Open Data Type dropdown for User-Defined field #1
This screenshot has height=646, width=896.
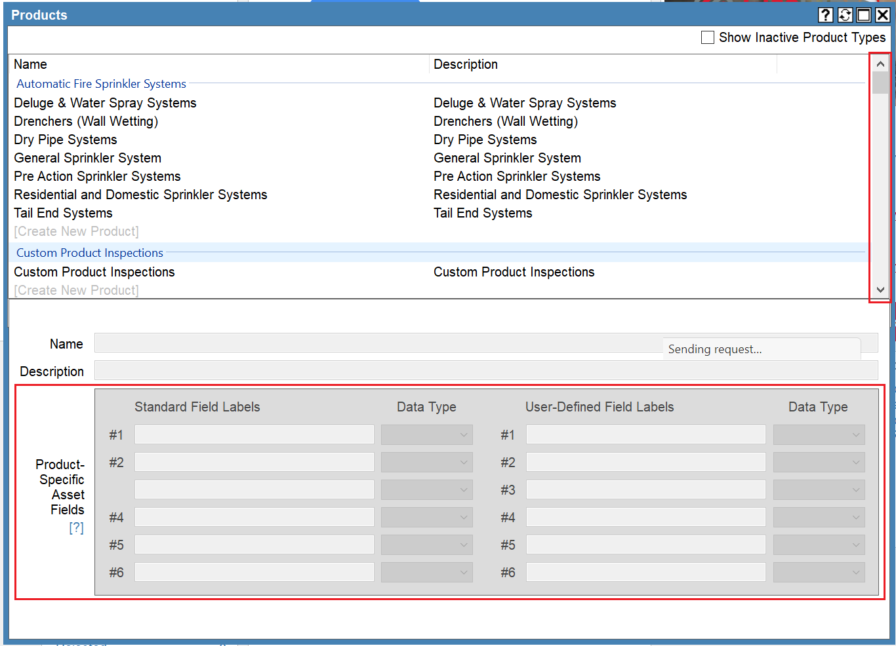pyautogui.click(x=819, y=434)
